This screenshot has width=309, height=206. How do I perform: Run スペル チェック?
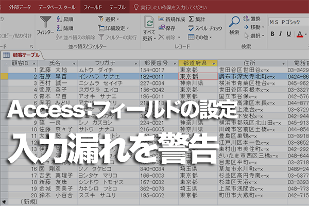(205, 28)
